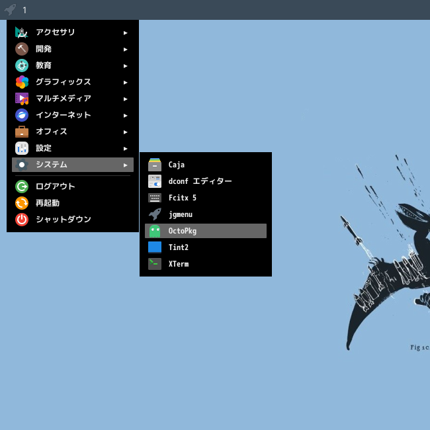Image resolution: width=430 pixels, height=430 pixels.
Task: Click the jgmenu rocket icon
Action: point(155,214)
